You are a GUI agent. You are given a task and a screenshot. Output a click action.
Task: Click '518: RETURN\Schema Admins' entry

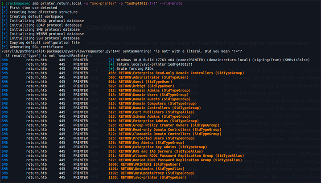pyautogui.click(x=149, y=116)
